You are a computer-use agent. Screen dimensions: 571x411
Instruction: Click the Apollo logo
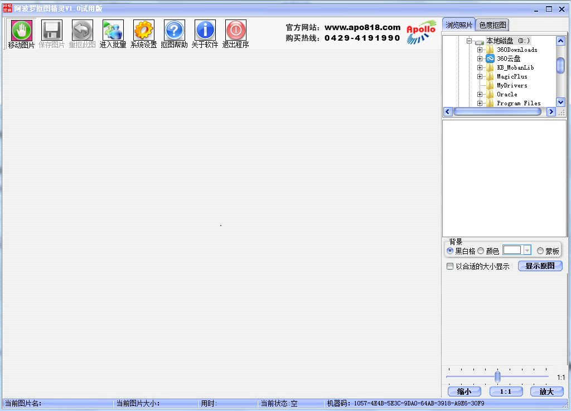coord(422,32)
